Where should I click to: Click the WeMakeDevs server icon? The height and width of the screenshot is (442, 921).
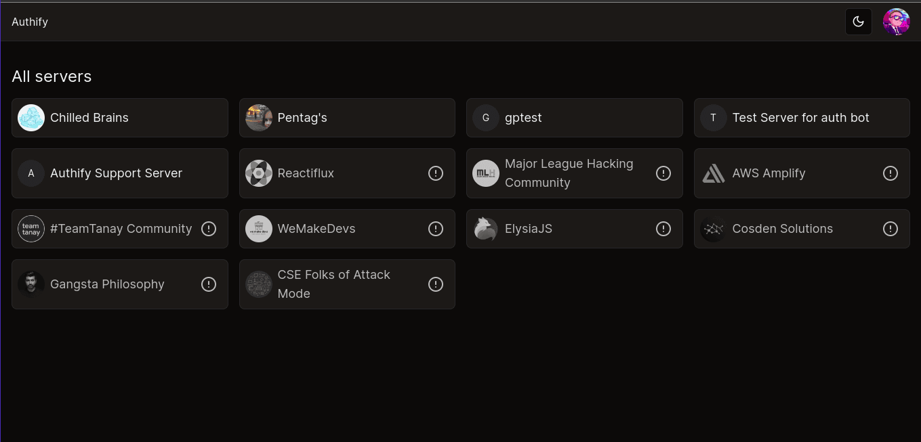click(x=258, y=229)
